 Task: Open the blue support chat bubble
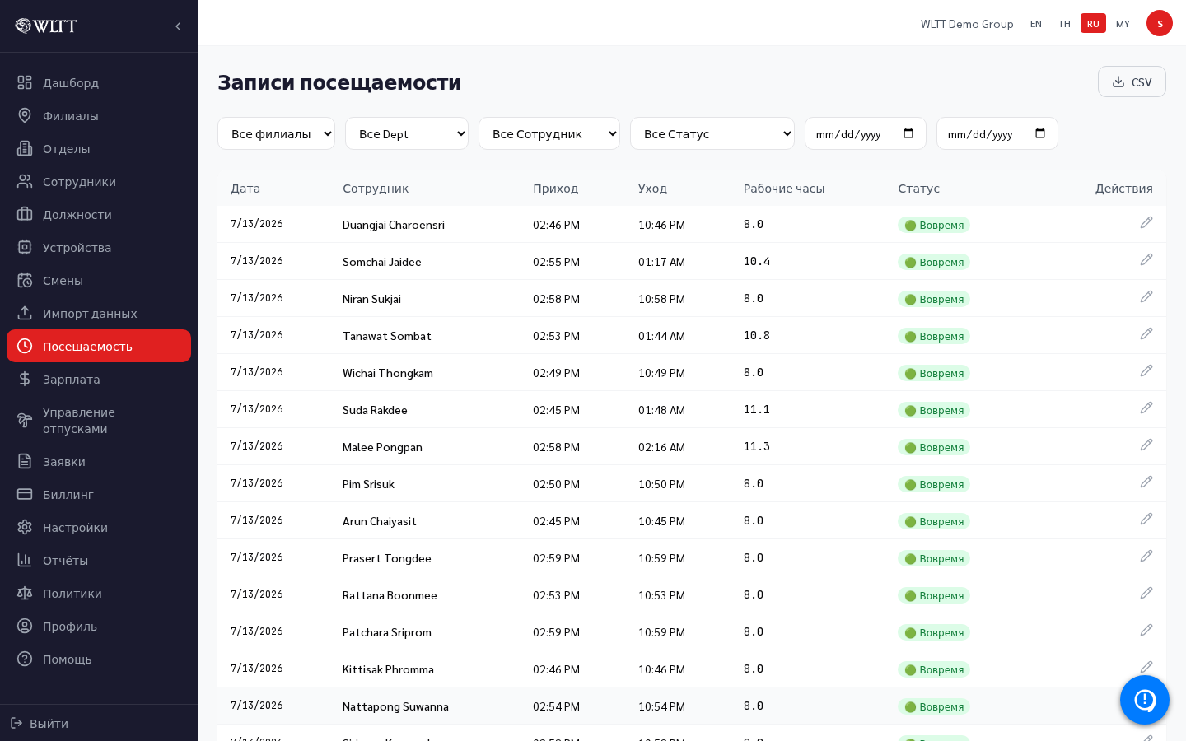point(1145,700)
